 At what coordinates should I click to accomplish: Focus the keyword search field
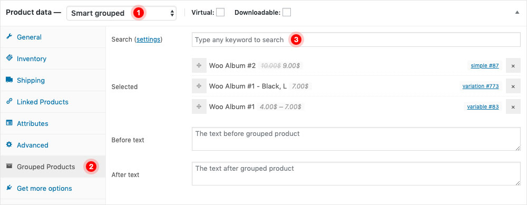tap(356, 40)
